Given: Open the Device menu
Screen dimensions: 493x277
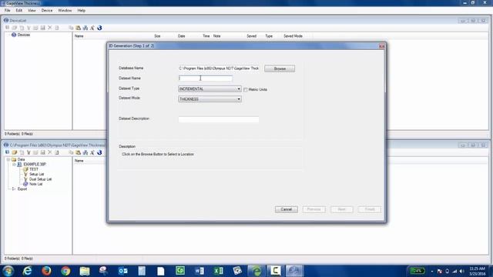Looking at the screenshot, I should tap(47, 10).
